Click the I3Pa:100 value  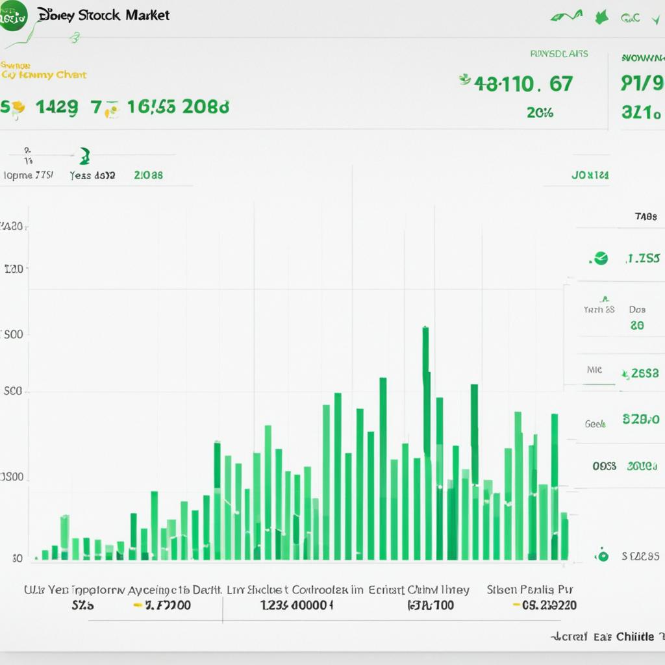(x=431, y=605)
